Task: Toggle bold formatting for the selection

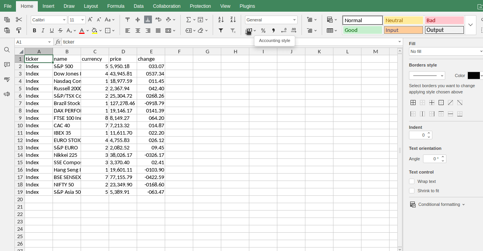Action: (34, 30)
